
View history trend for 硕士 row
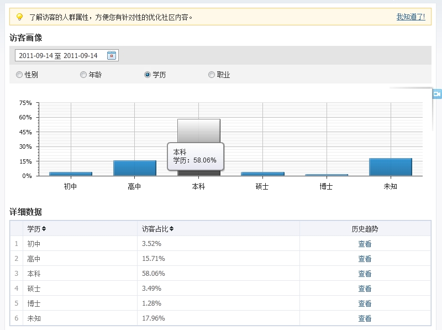[365, 289]
